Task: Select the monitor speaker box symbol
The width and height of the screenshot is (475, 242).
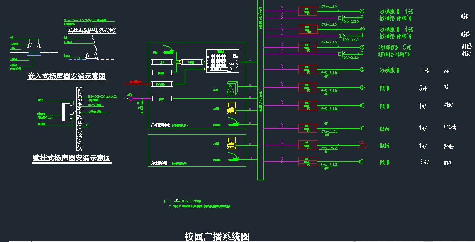Action: (x=232, y=88)
